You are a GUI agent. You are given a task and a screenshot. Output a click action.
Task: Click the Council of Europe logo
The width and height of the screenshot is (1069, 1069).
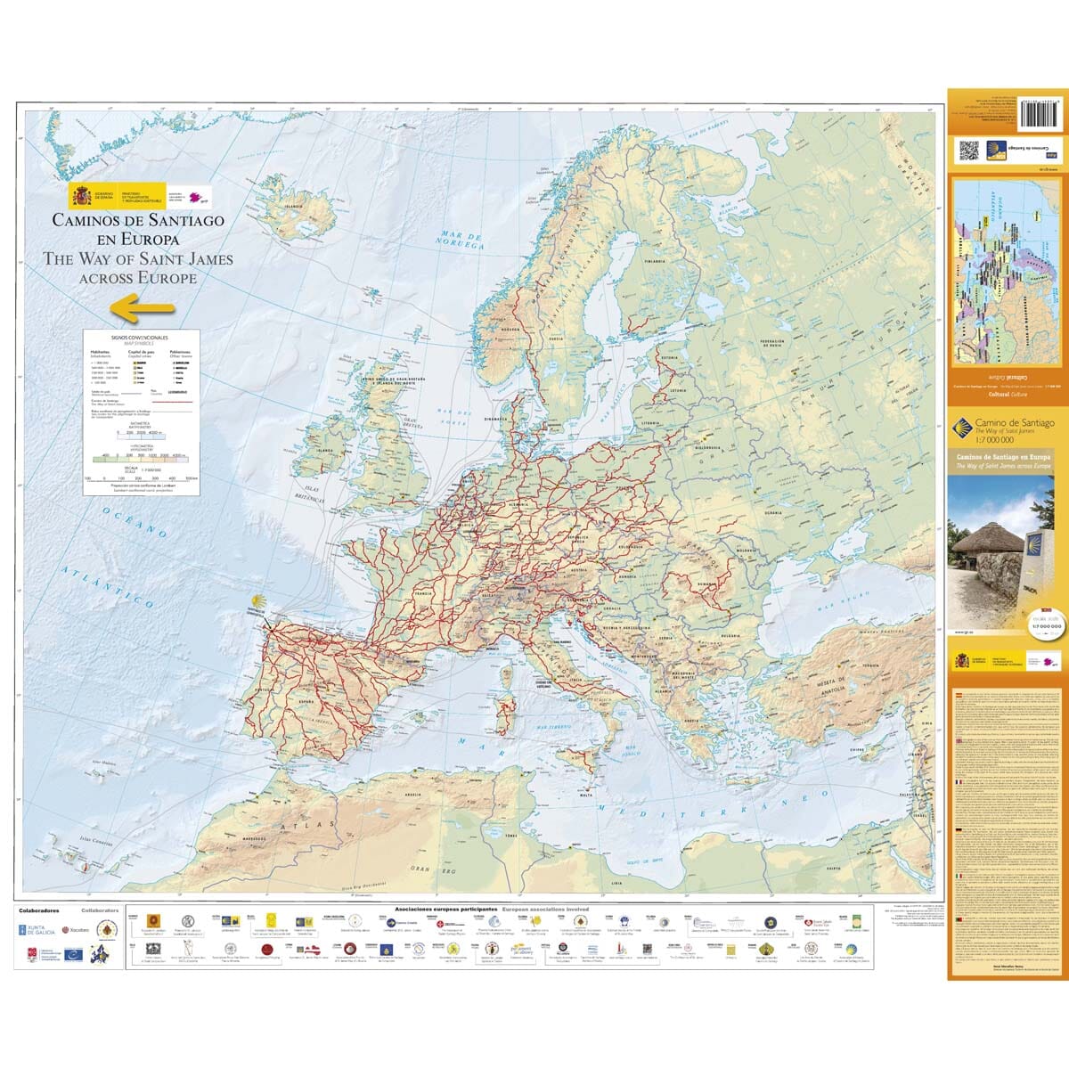click(74, 954)
